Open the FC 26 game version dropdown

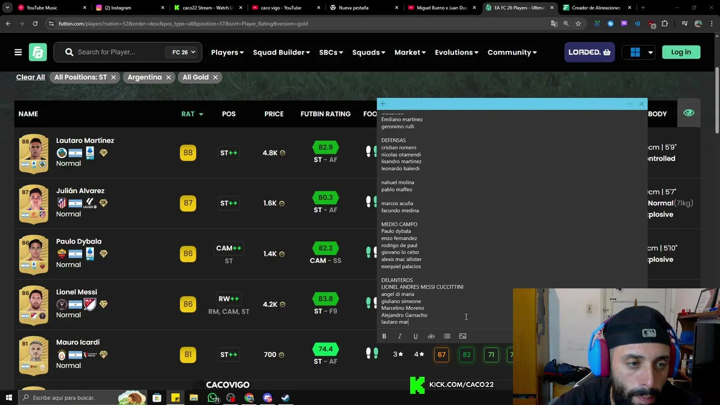184,52
